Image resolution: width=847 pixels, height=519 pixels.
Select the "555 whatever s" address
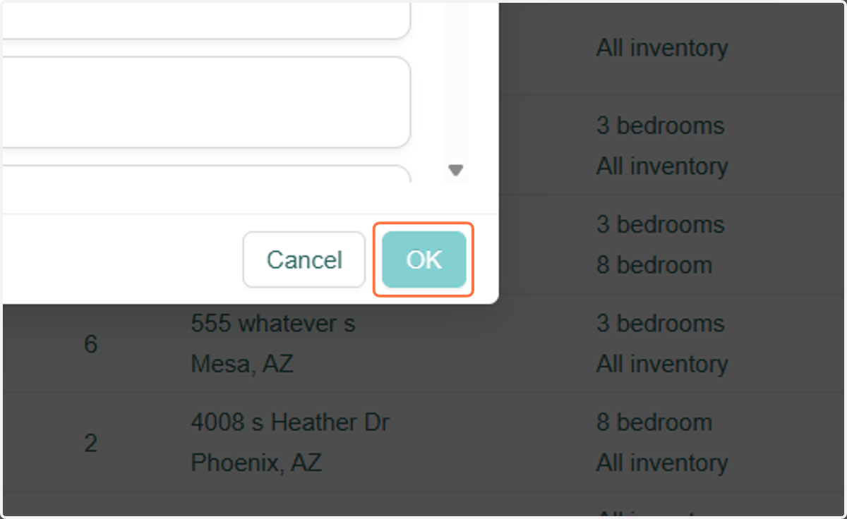[273, 324]
